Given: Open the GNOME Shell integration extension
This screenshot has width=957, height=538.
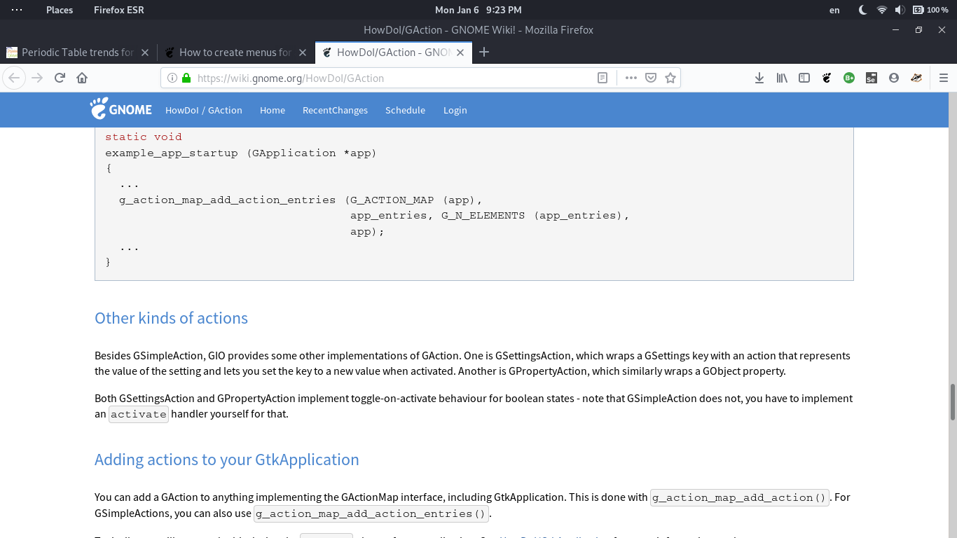Looking at the screenshot, I should pyautogui.click(x=827, y=78).
